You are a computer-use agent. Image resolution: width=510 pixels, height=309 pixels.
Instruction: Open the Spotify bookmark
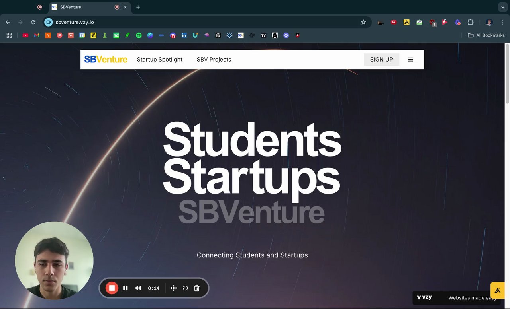(139, 35)
